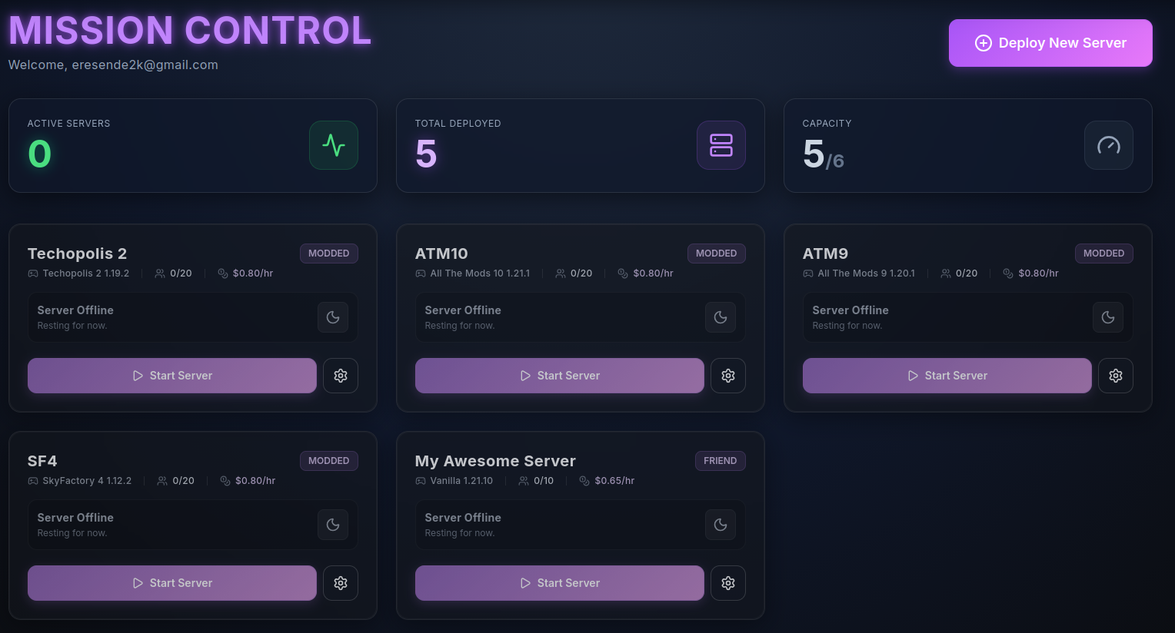Click the FRIEND badge on My Awesome Server
Screen dimensions: 1175x633
[x=720, y=461]
